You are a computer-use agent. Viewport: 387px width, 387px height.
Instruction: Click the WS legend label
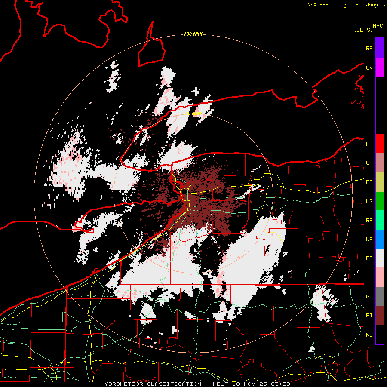(369, 240)
